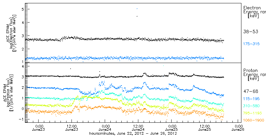Select the 12:00 June24 time axis label
The image size is (266, 136).
click(138, 128)
